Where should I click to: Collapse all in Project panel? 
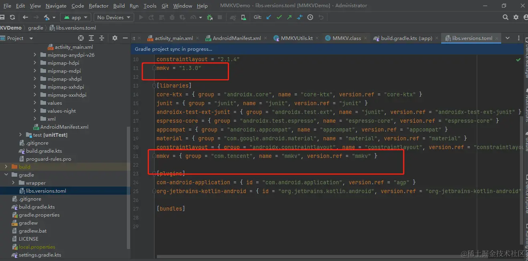(102, 38)
